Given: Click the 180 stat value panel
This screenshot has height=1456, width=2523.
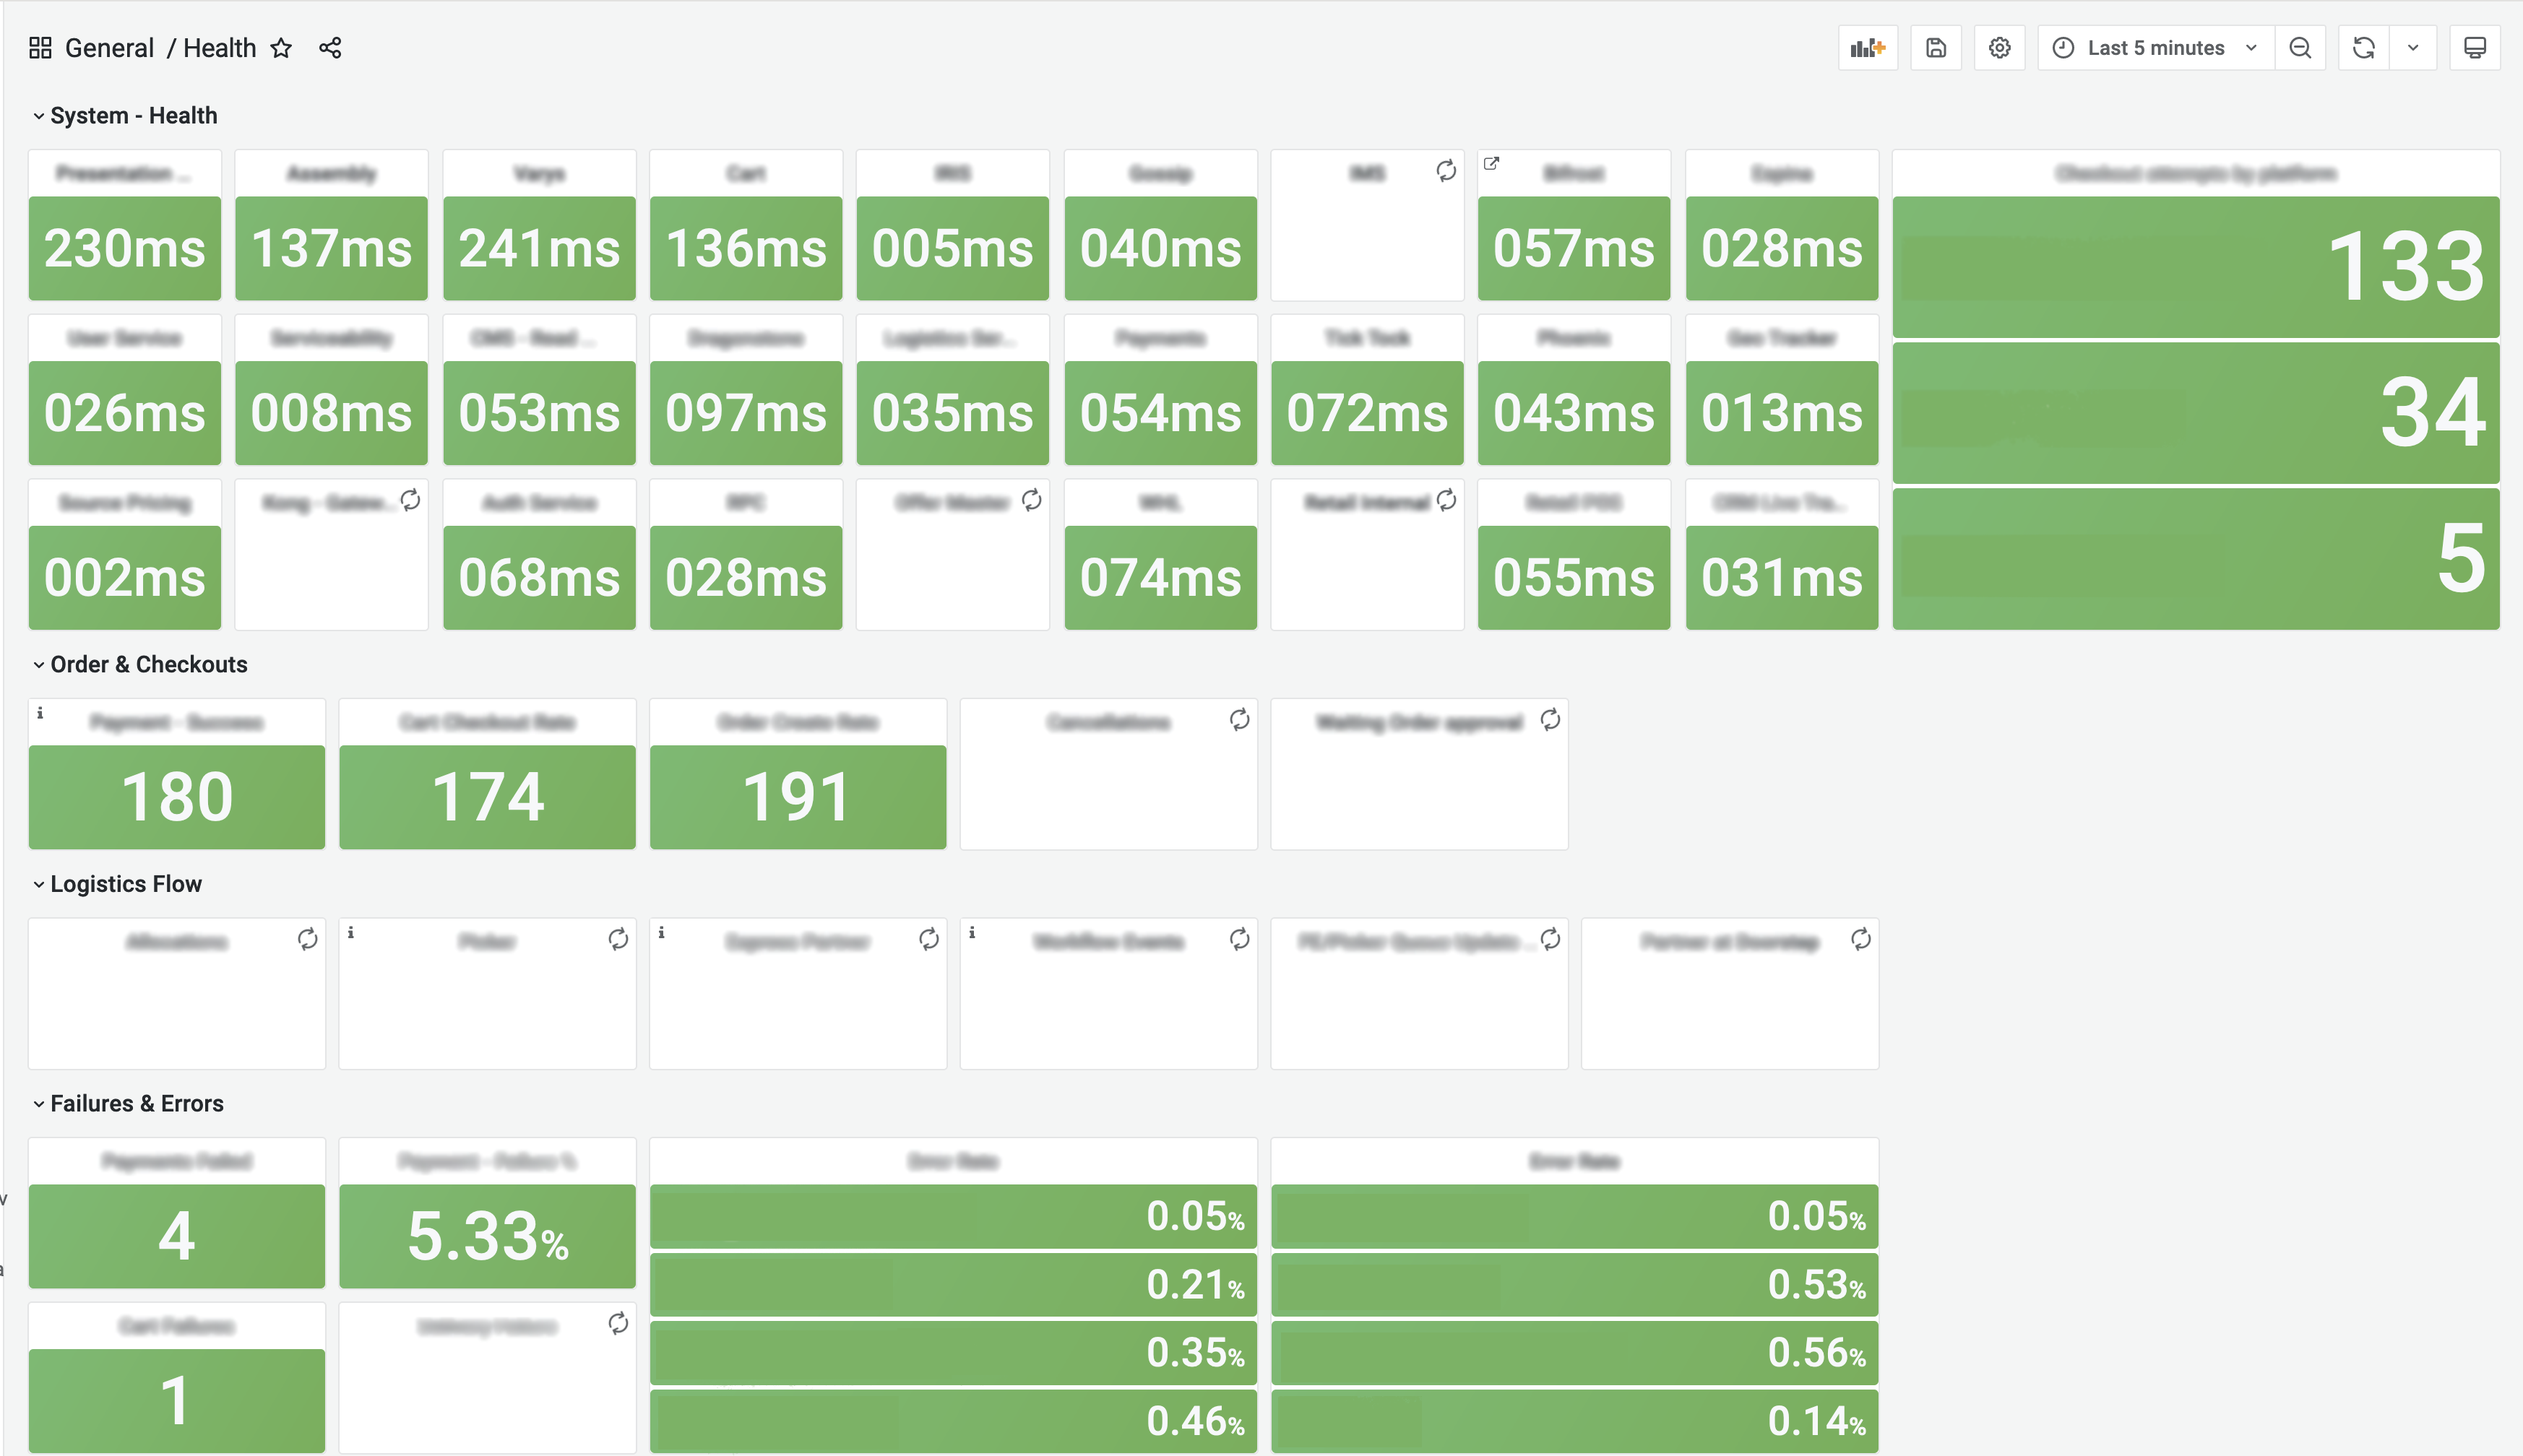Looking at the screenshot, I should click(176, 796).
